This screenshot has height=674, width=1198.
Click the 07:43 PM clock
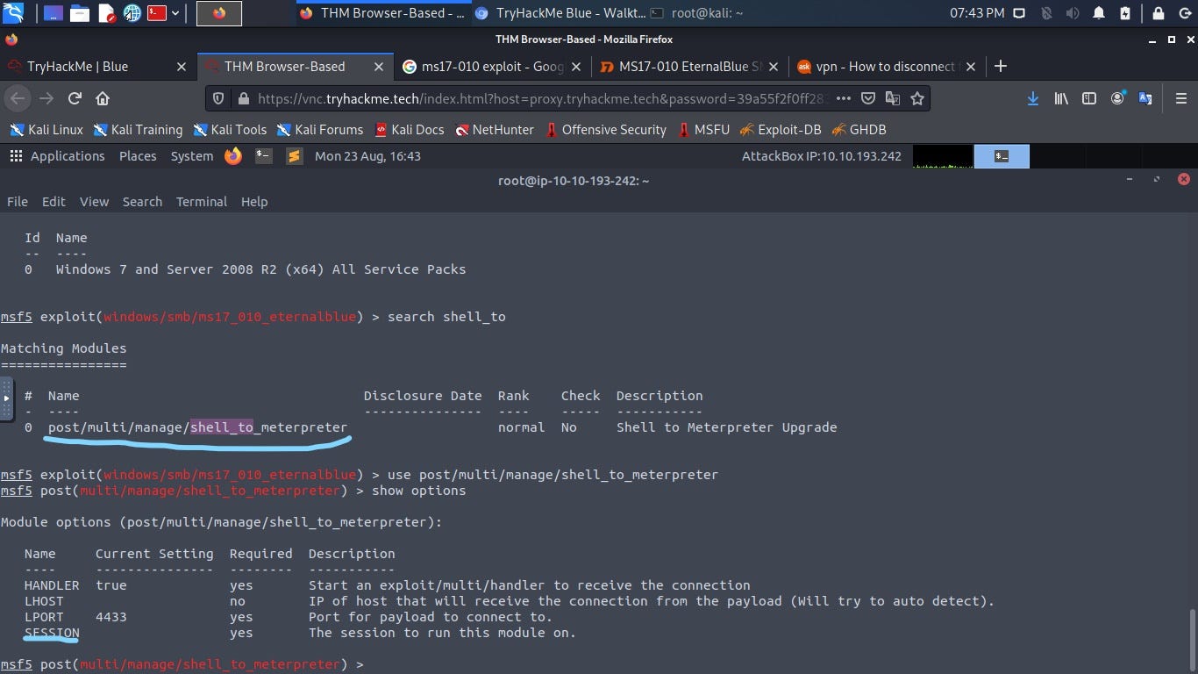click(x=977, y=13)
